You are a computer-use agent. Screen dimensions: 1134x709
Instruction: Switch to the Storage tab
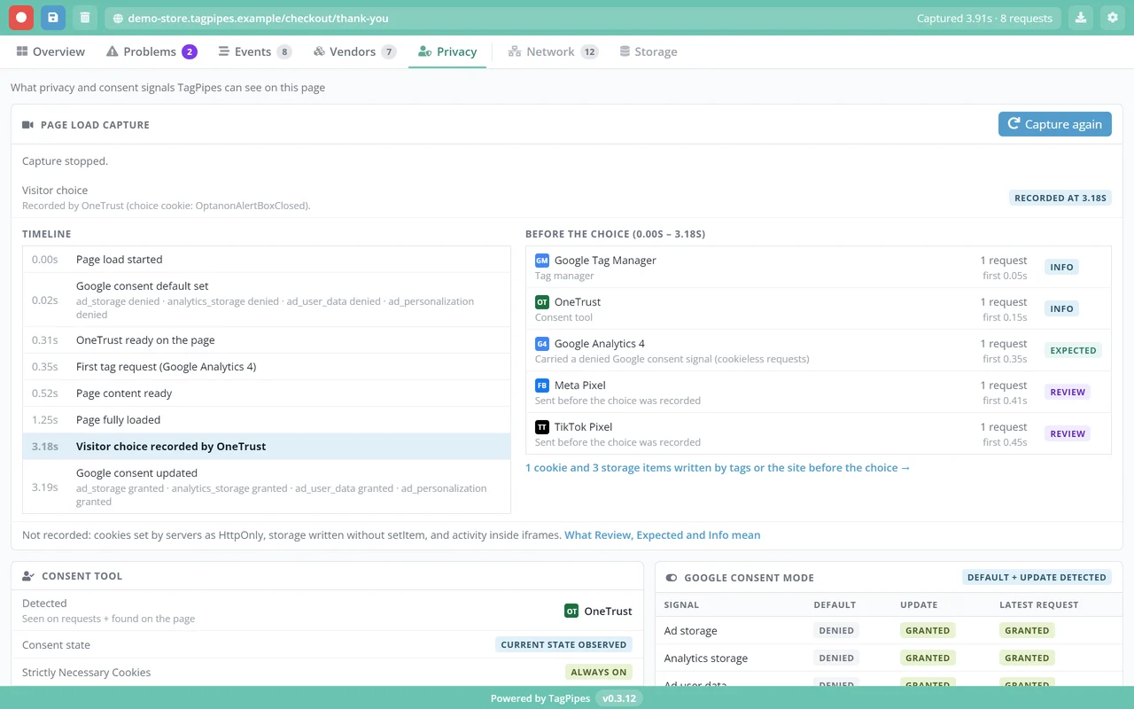pos(649,51)
